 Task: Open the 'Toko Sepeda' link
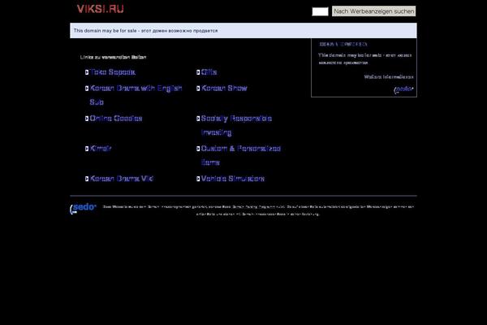pos(113,72)
